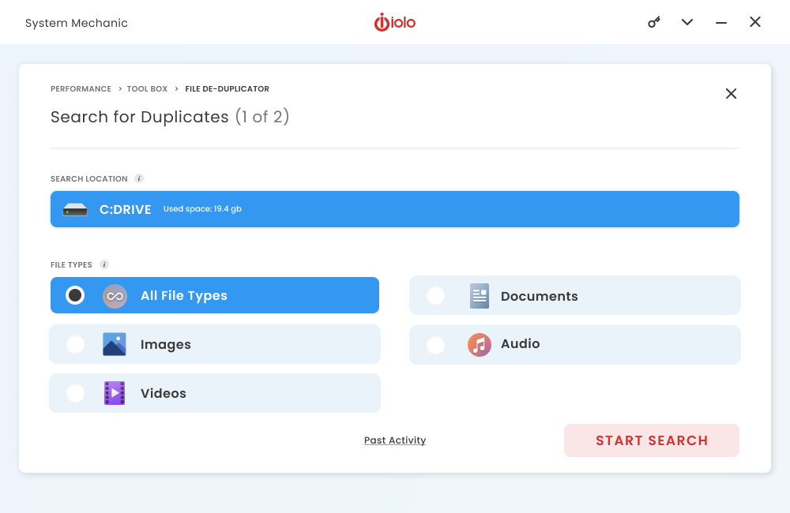Open the Past Activity link
The image size is (790, 513).
click(395, 440)
